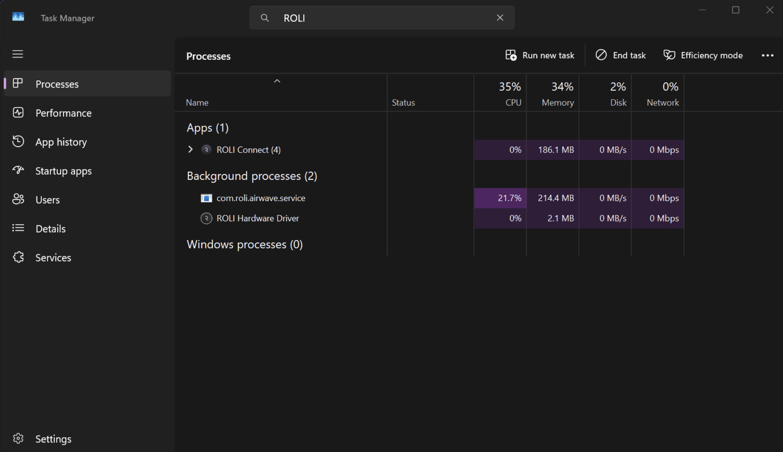Open the App history page icon
This screenshot has width=783, height=452.
click(18, 142)
